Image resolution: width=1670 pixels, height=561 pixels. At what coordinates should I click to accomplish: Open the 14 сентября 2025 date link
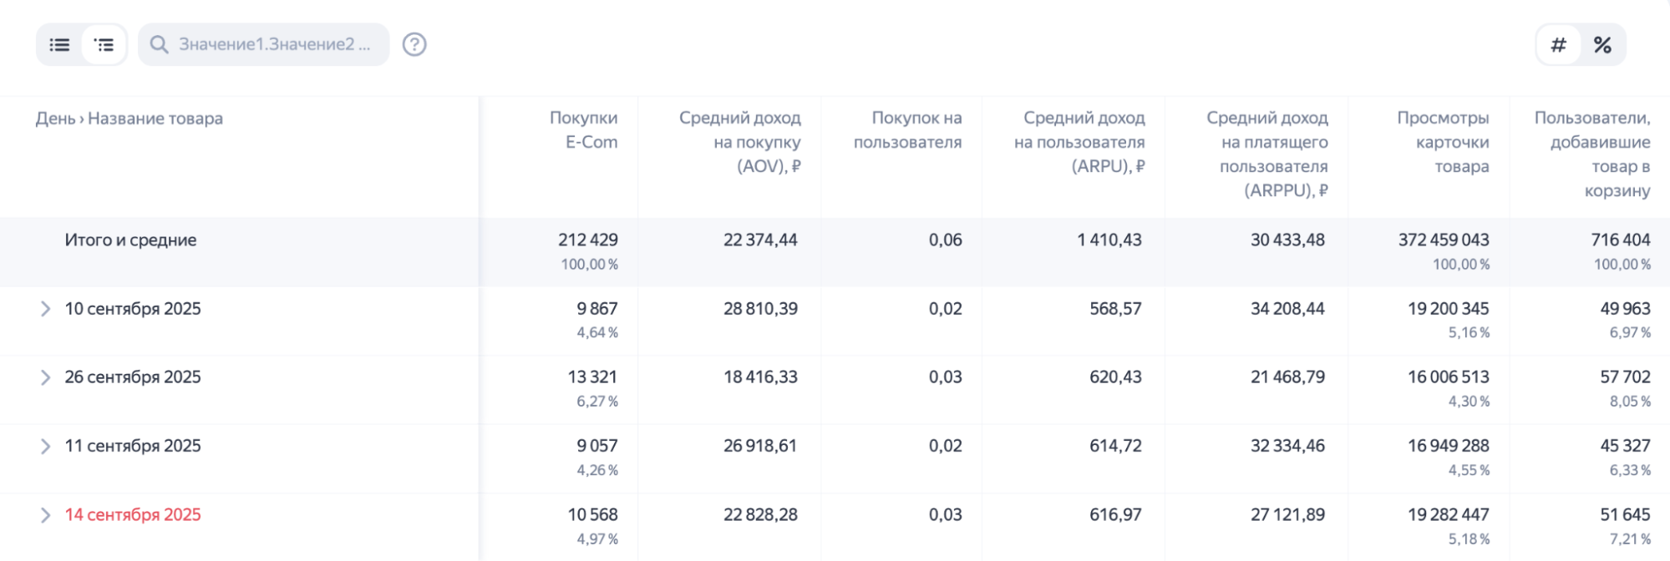click(133, 515)
